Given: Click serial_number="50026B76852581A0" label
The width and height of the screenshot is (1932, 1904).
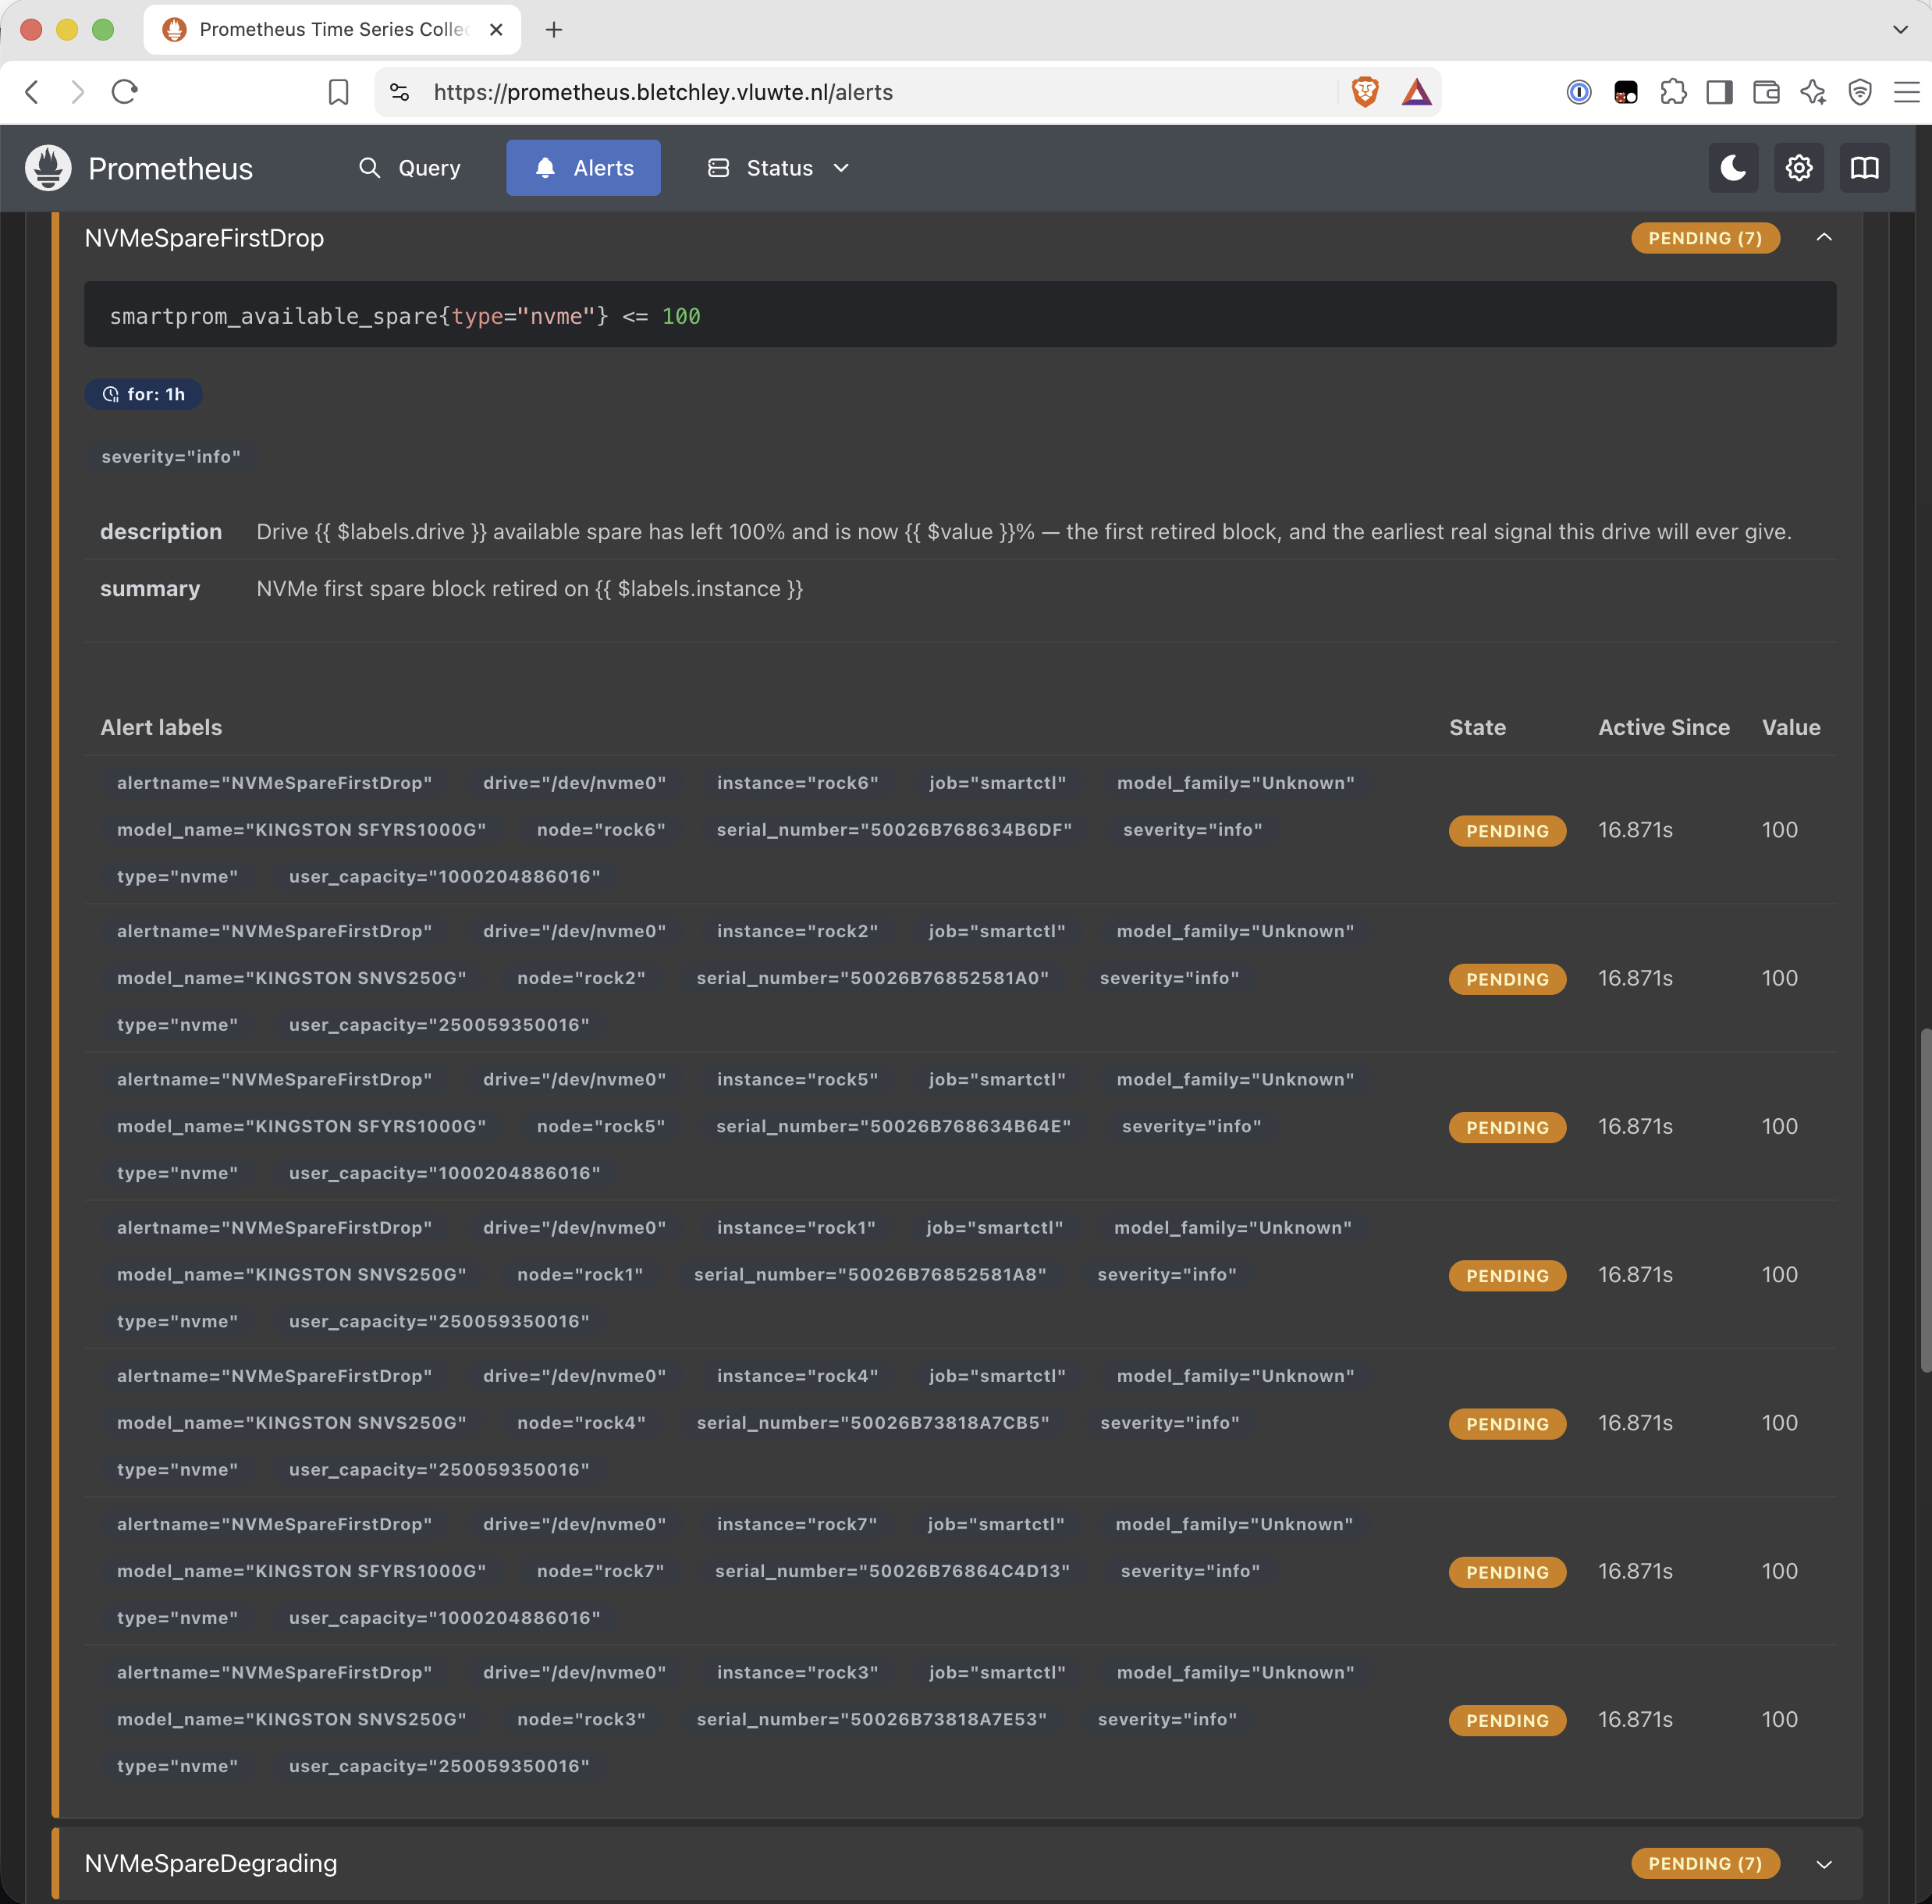Looking at the screenshot, I should (x=872, y=978).
